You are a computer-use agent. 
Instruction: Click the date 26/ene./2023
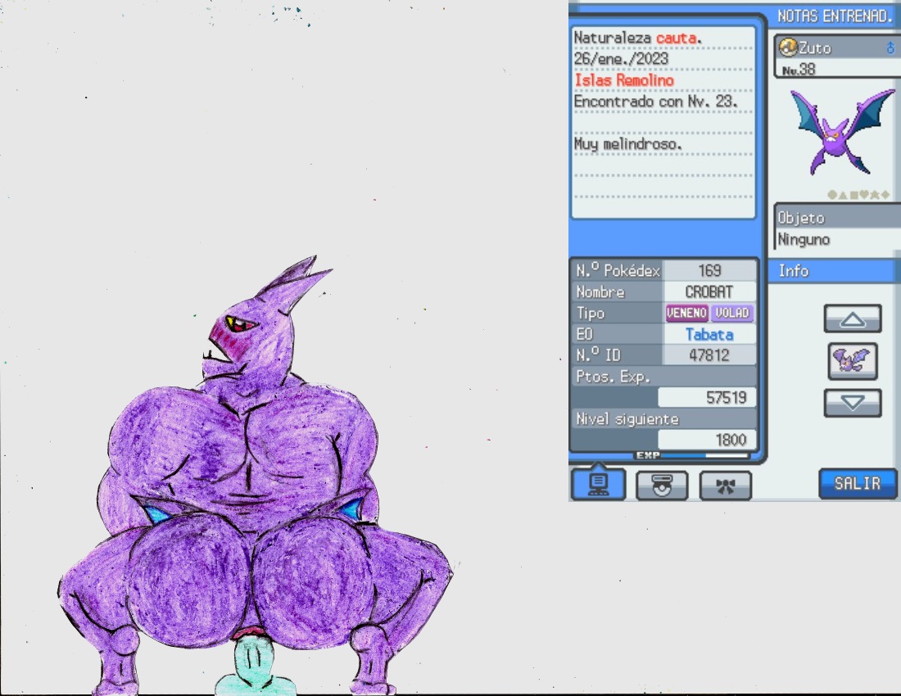click(621, 59)
